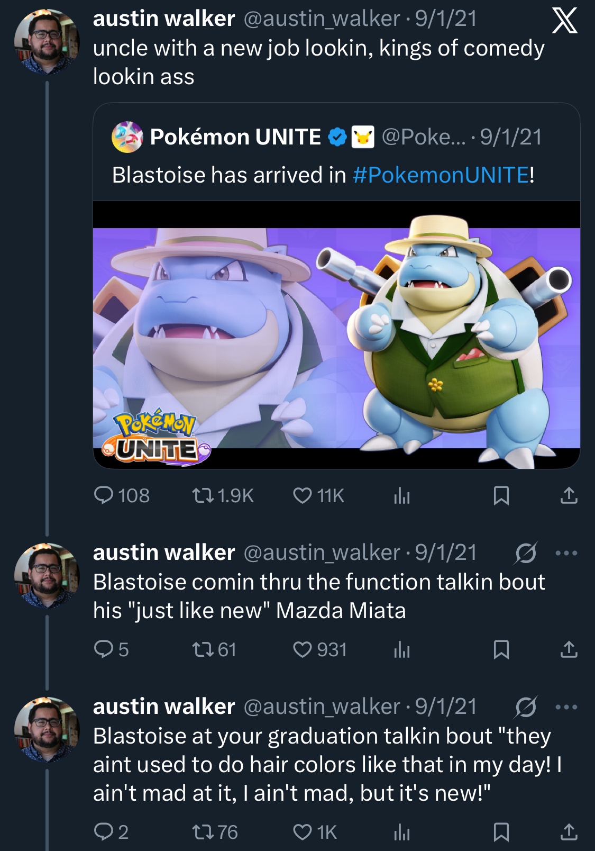This screenshot has height=851, width=595.
Task: Click the Grok icon on Mazda Miata tweet
Action: tap(526, 553)
